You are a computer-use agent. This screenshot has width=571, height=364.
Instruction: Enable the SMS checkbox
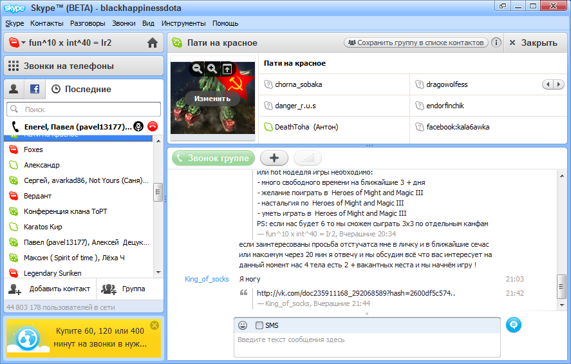tap(259, 325)
